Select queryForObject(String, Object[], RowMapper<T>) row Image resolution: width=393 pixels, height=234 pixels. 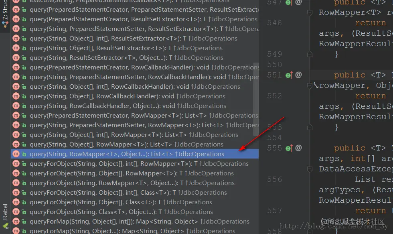pyautogui.click(x=135, y=173)
